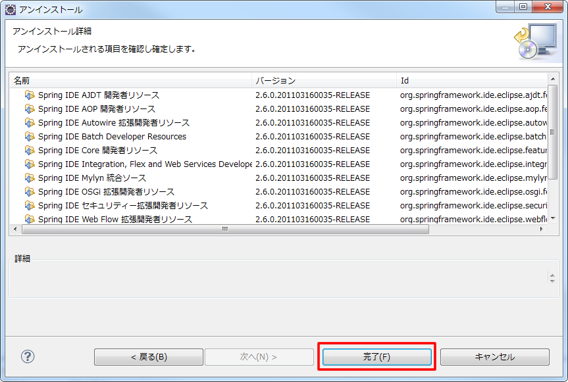Image resolution: width=568 pixels, height=382 pixels.
Task: Select the Spring IDE AJDT 開発者リソース row
Action: 278,95
